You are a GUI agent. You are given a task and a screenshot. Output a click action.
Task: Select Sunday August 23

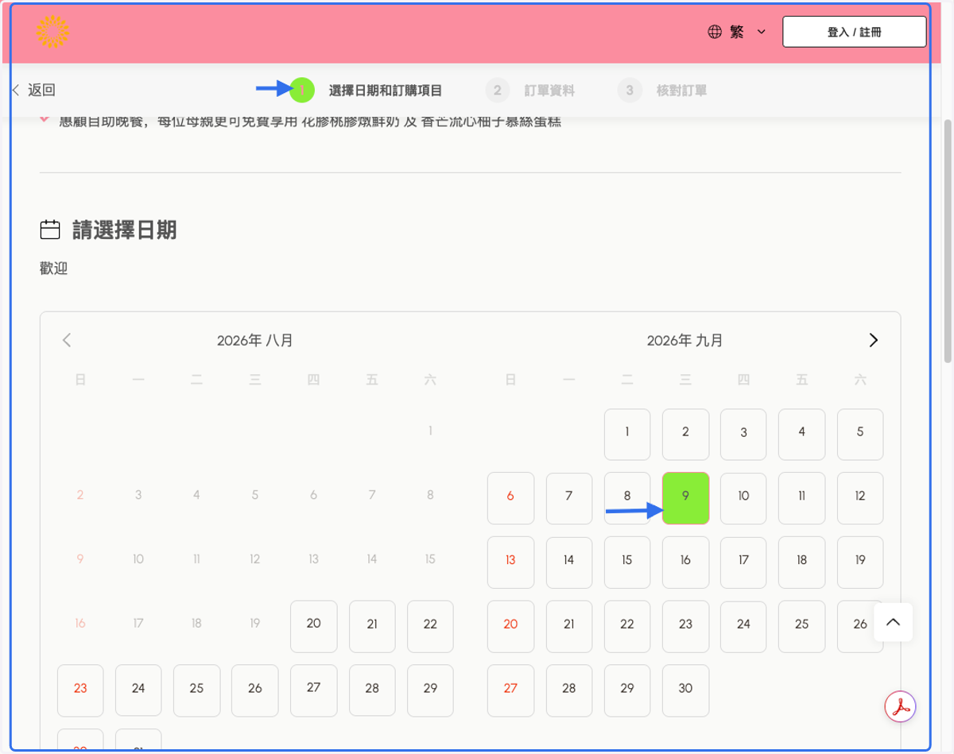[80, 690]
